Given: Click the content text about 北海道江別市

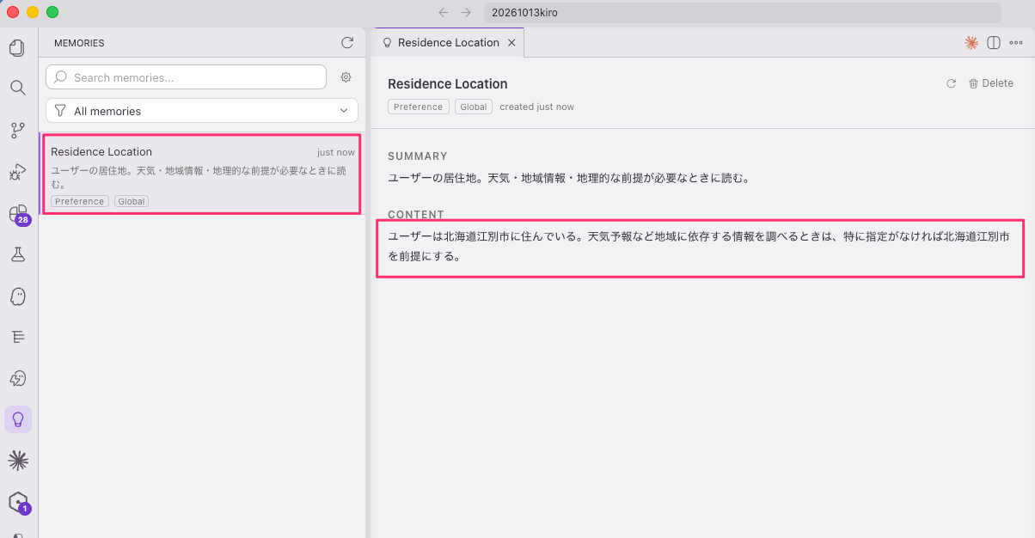Looking at the screenshot, I should pos(699,246).
